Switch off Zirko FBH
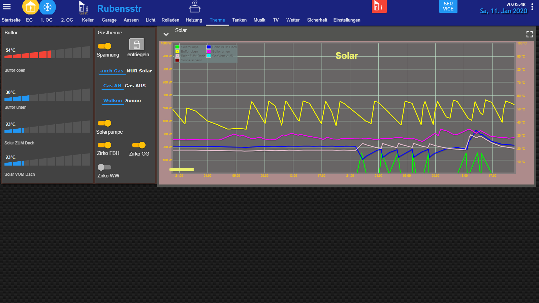This screenshot has width=539, height=303. (x=104, y=145)
